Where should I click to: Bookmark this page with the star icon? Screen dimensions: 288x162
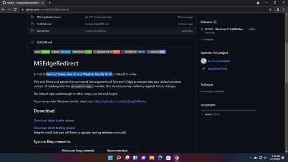(x=270, y=9)
